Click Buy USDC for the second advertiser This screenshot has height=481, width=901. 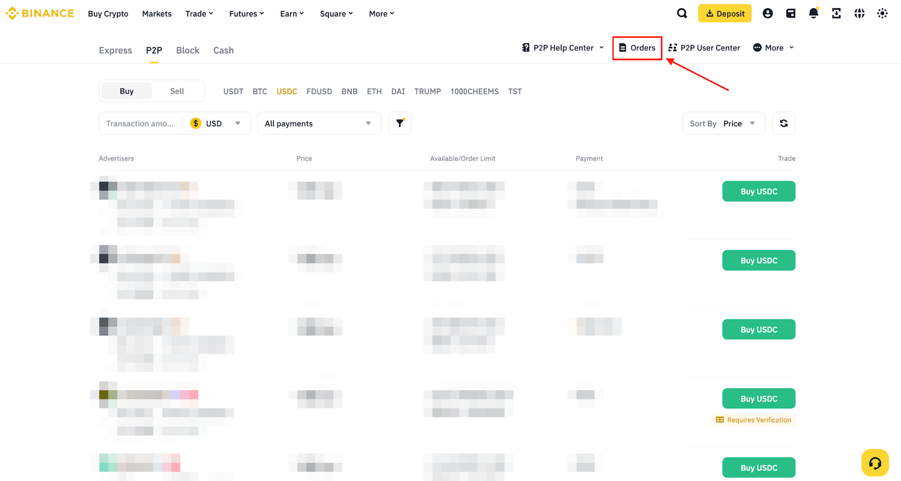tap(759, 261)
